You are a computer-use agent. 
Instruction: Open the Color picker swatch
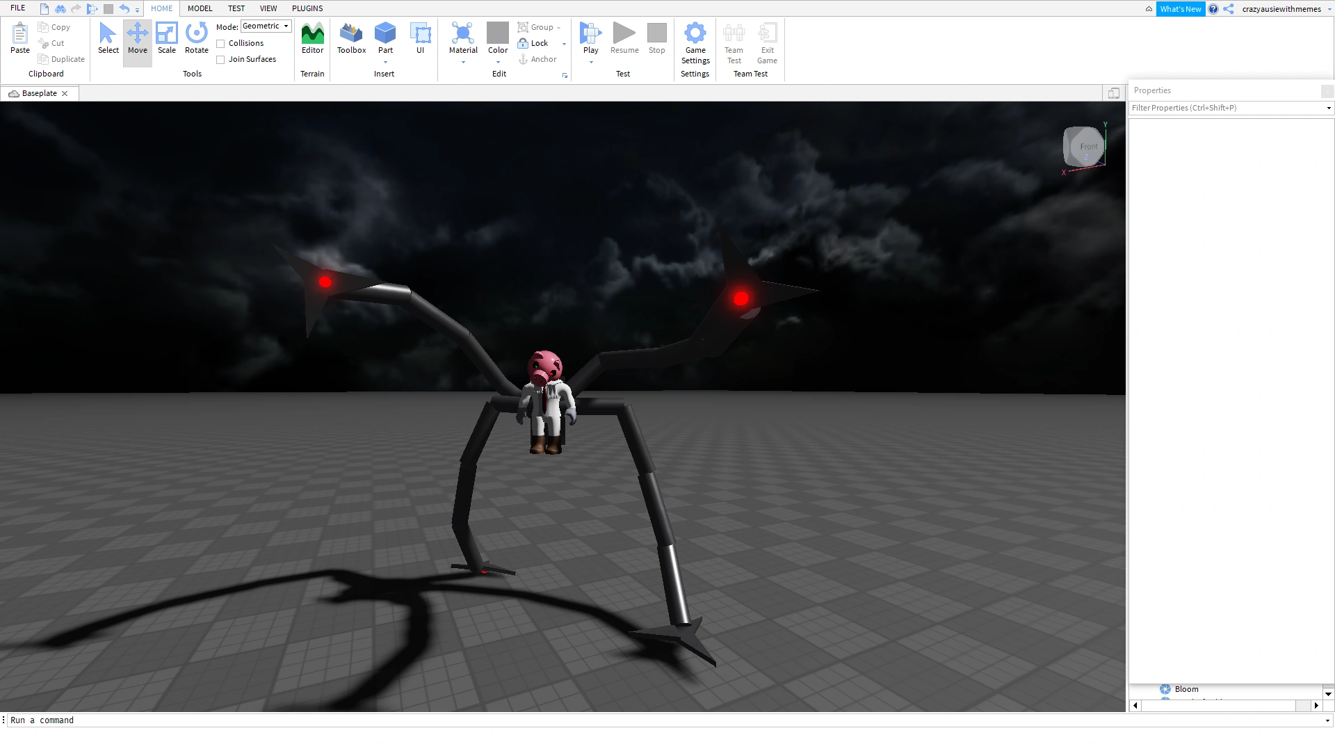[498, 33]
